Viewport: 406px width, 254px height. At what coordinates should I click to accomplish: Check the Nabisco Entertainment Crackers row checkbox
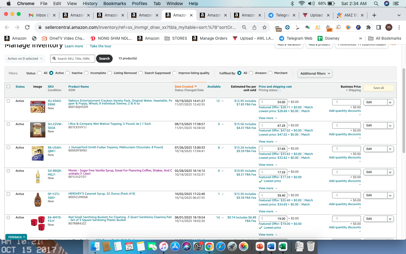point(8,101)
